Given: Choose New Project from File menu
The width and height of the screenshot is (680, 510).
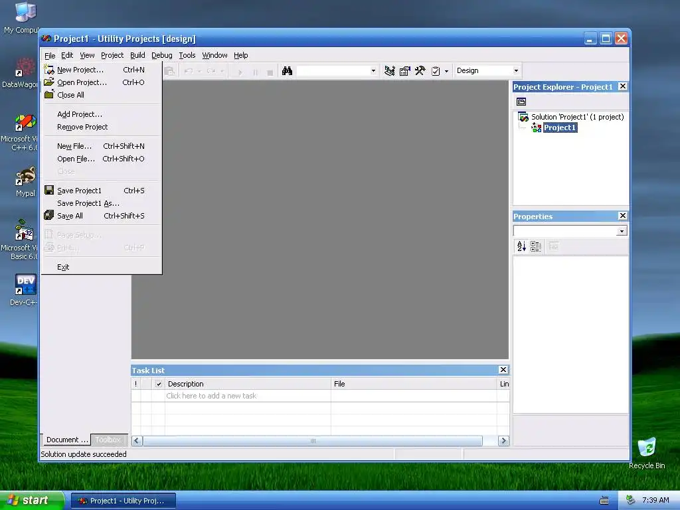Looking at the screenshot, I should tap(102, 70).
